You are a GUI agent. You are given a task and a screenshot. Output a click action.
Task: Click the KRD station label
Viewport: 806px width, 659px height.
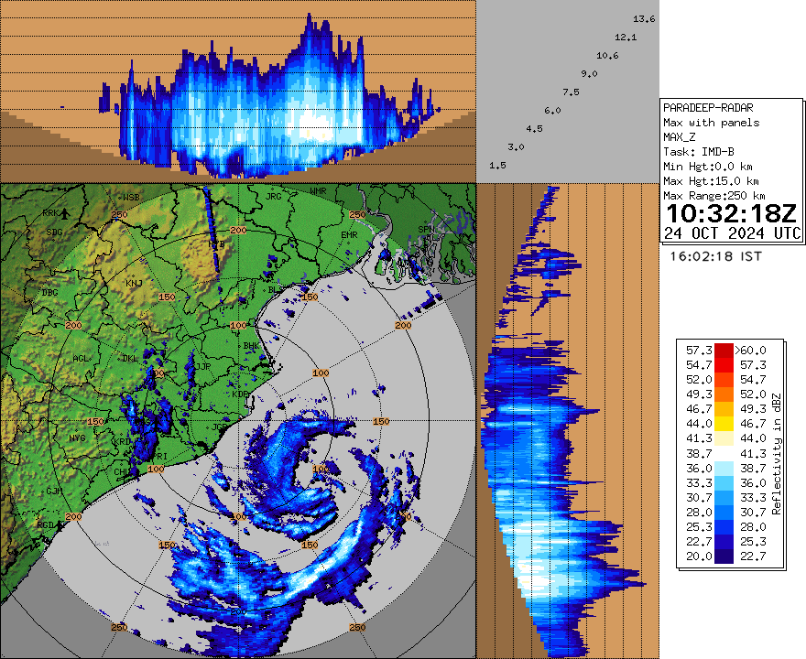[123, 442]
